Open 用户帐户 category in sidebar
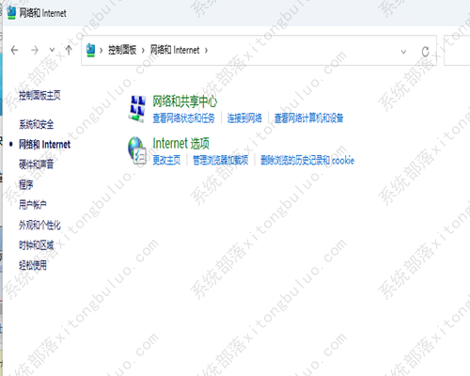The height and width of the screenshot is (376, 470). point(33,205)
